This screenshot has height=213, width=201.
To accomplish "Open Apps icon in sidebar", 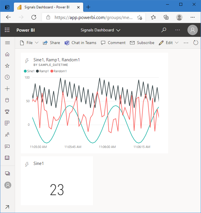I will [7, 123].
